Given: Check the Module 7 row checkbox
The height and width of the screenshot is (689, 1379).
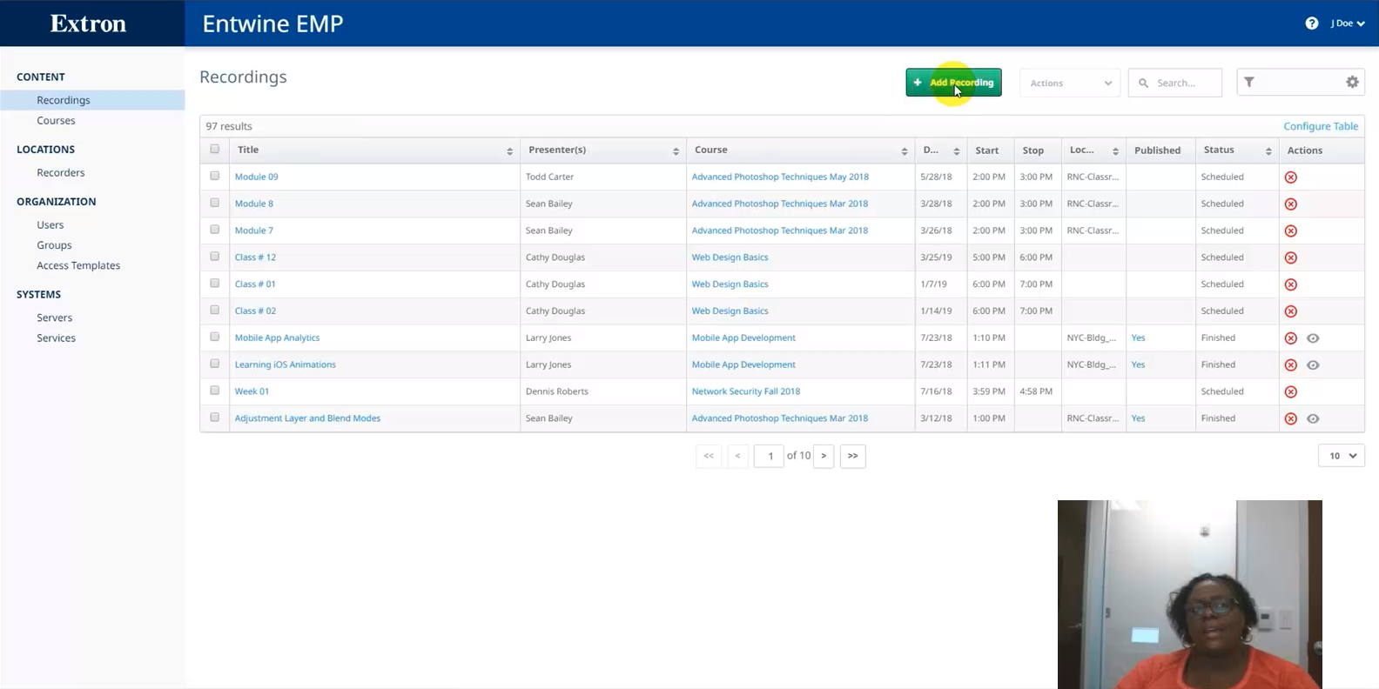Looking at the screenshot, I should point(214,230).
